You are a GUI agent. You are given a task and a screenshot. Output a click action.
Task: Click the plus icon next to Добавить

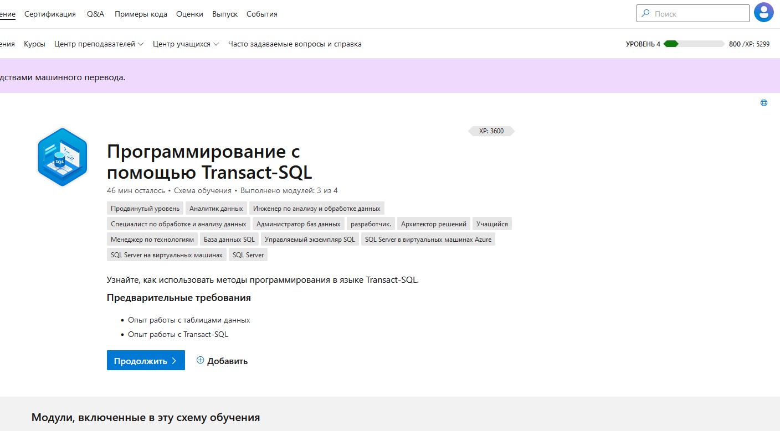click(x=201, y=360)
